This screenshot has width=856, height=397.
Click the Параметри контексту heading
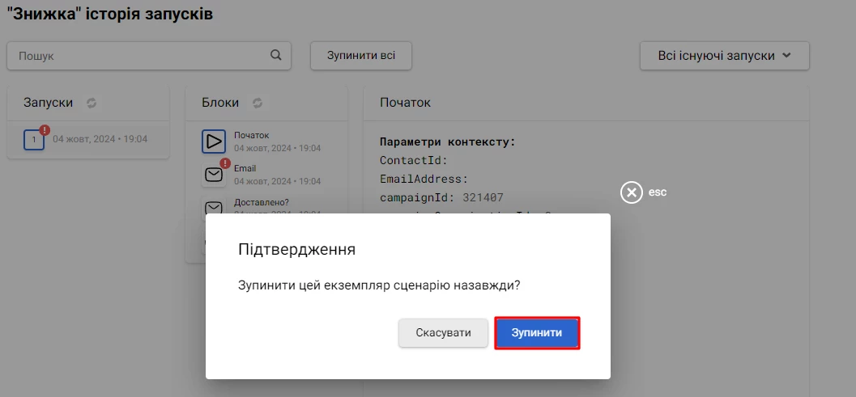tap(448, 142)
